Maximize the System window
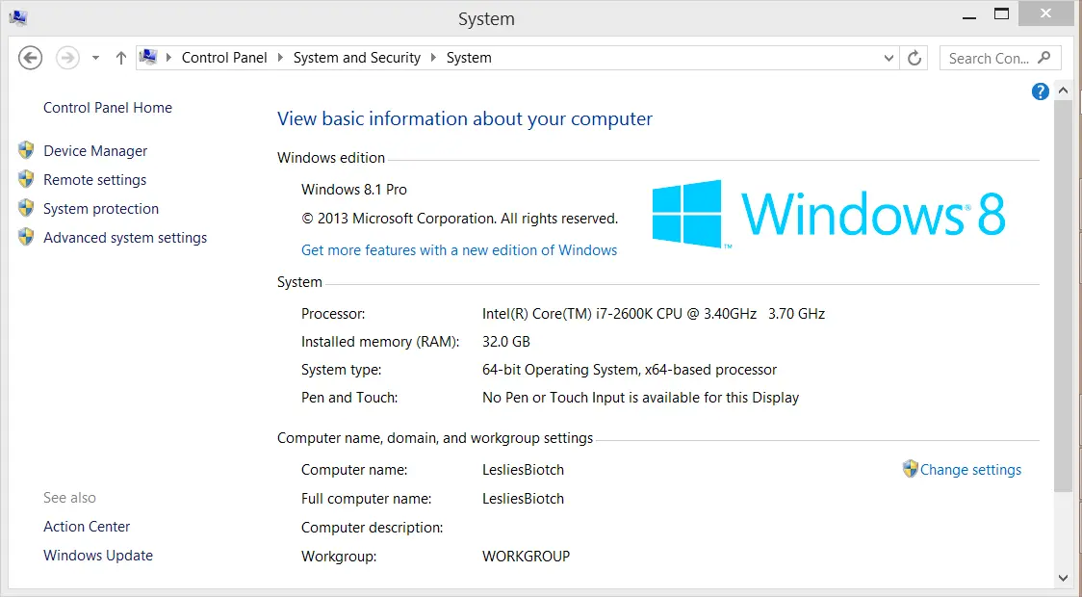Image resolution: width=1082 pixels, height=597 pixels. coord(1001,13)
